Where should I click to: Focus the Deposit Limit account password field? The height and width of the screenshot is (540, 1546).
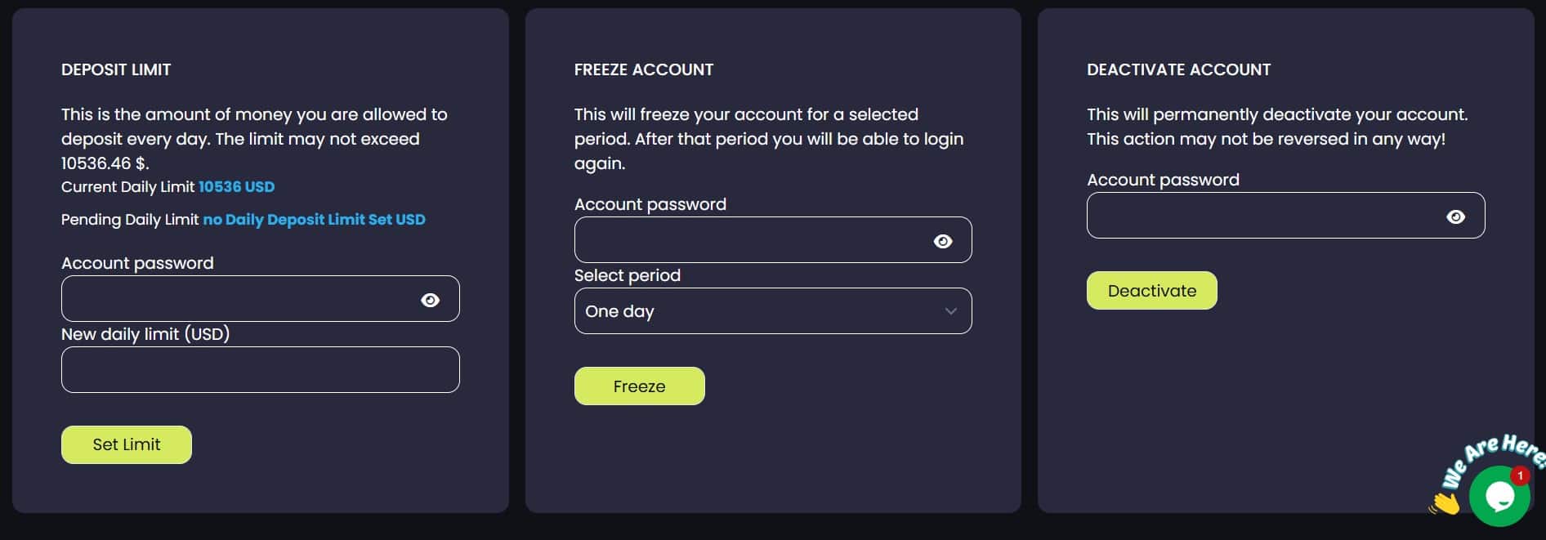(237, 299)
